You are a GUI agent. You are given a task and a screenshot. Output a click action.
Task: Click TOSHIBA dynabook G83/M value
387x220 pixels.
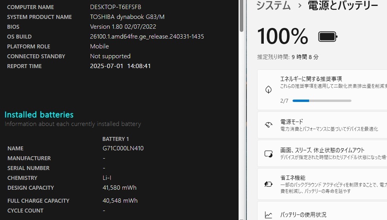point(127,17)
